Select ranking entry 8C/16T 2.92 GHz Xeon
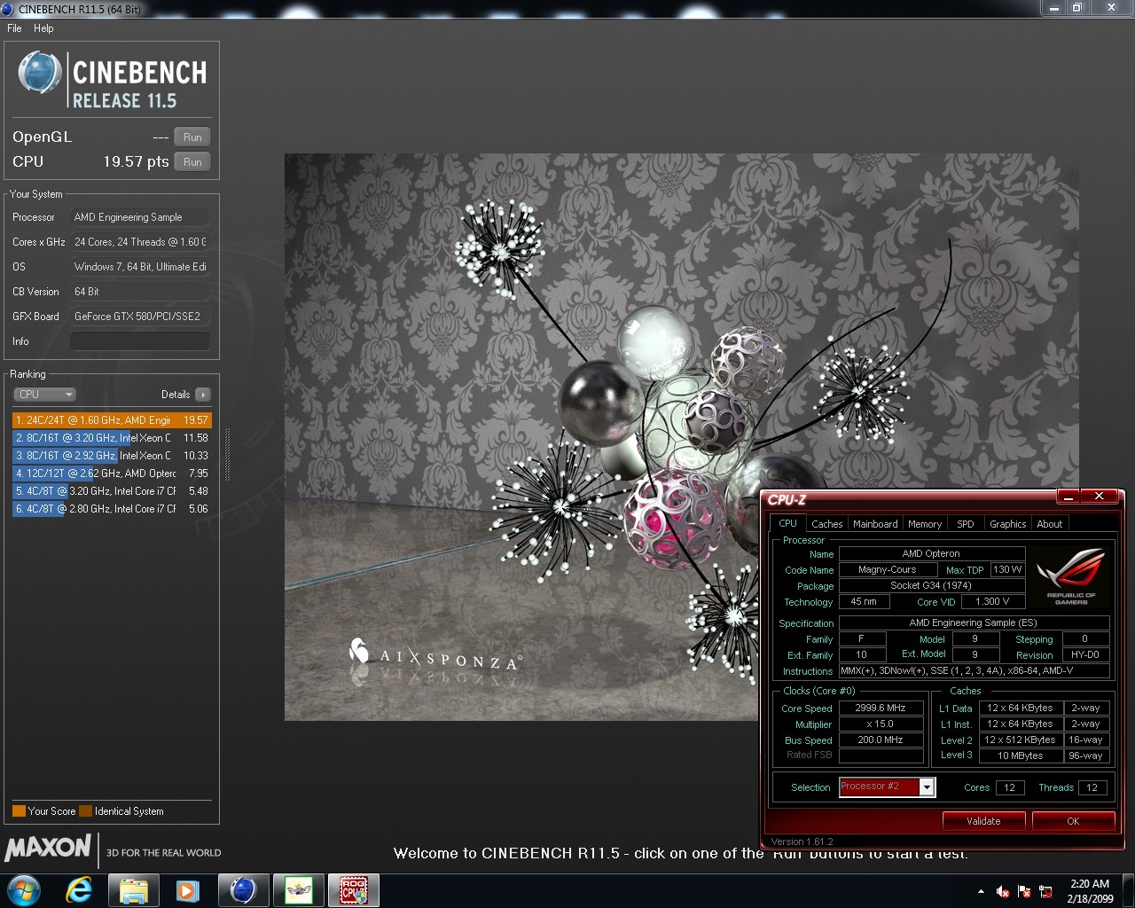 click(x=112, y=456)
